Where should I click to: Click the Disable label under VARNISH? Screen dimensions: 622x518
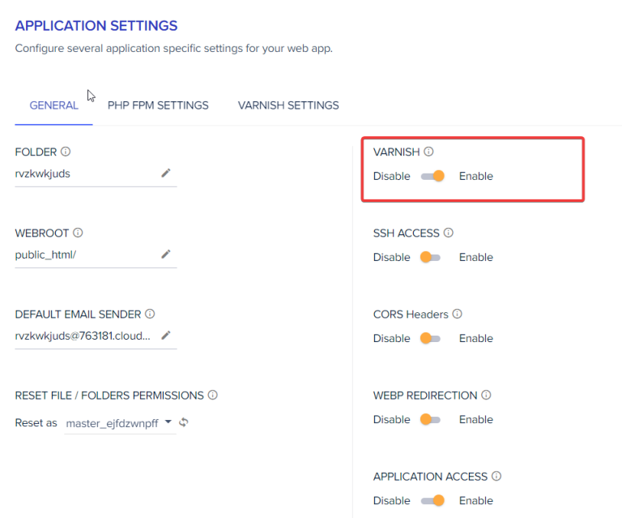391,176
